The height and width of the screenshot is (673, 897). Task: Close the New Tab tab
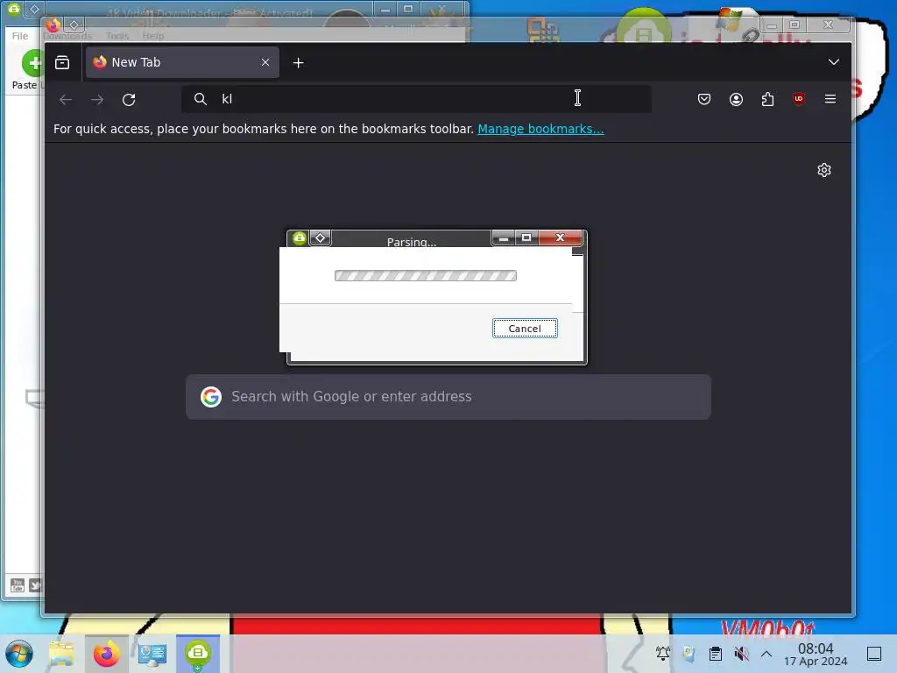click(x=265, y=62)
